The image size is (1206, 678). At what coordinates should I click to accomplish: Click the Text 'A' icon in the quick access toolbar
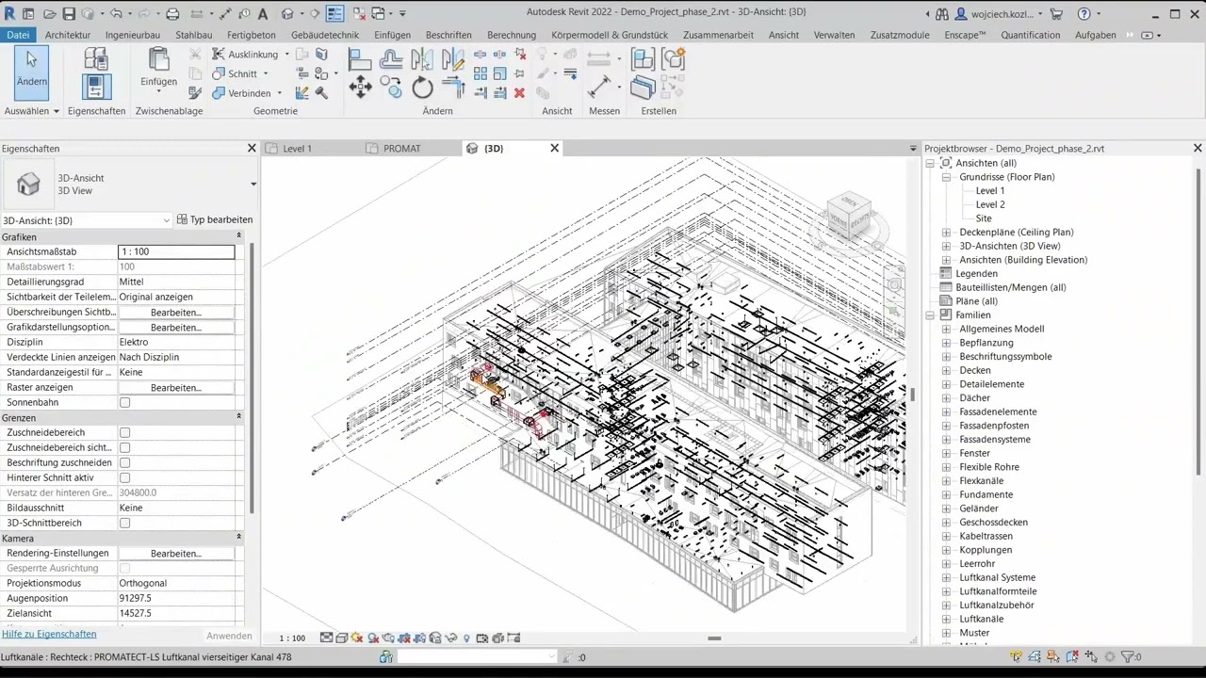coord(262,14)
